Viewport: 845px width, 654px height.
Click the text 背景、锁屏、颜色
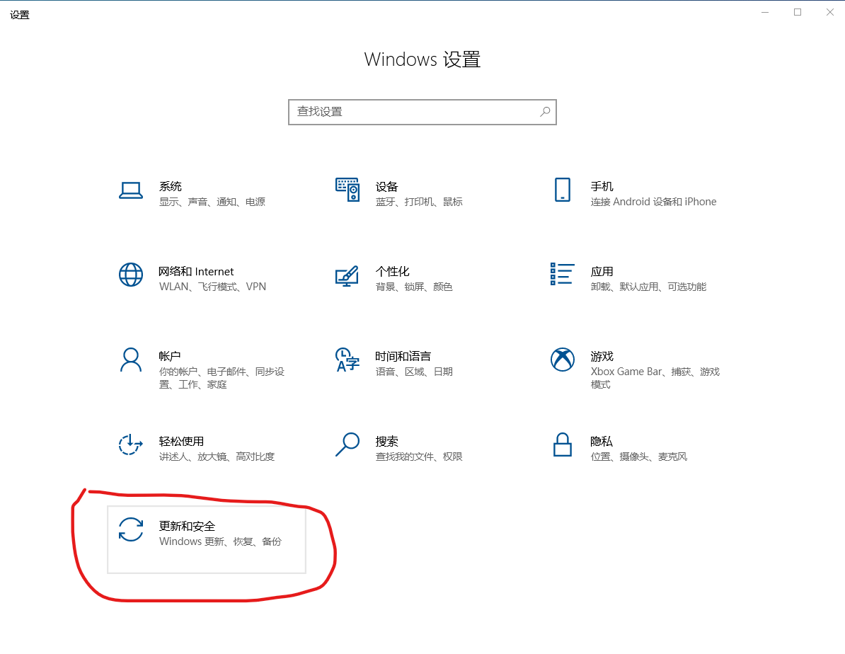click(x=414, y=286)
